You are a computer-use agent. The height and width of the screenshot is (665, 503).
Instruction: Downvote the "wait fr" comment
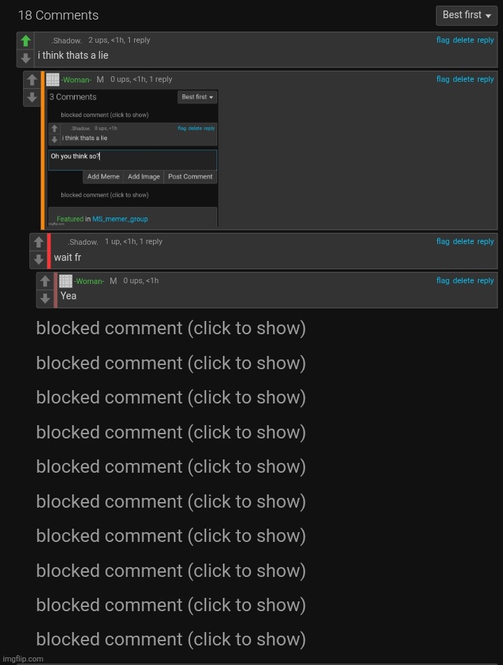click(38, 259)
